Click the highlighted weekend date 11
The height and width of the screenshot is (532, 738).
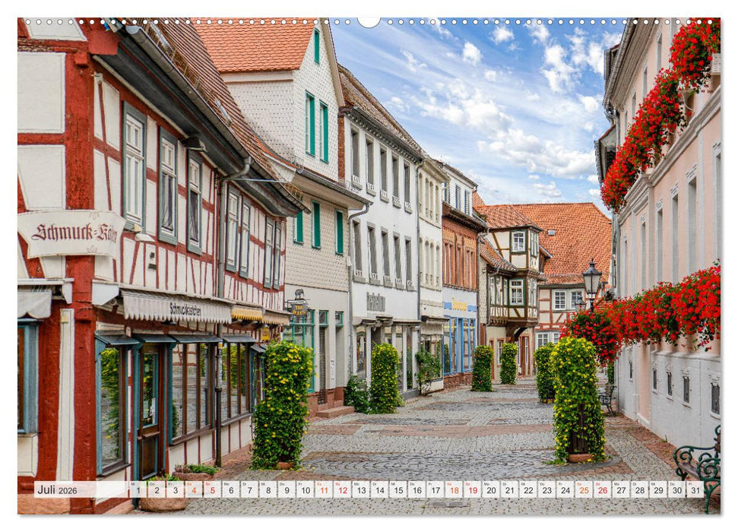[323, 490]
